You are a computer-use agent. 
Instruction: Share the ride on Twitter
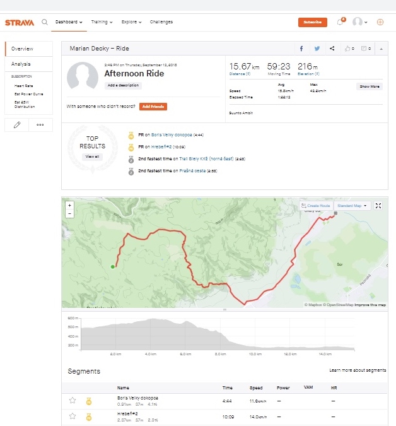click(317, 49)
